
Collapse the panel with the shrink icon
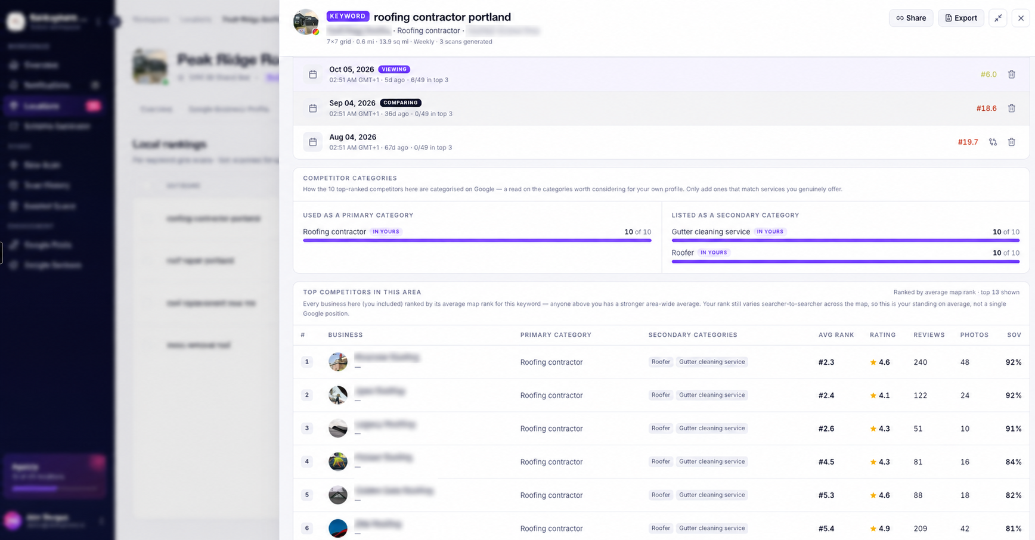tap(997, 18)
